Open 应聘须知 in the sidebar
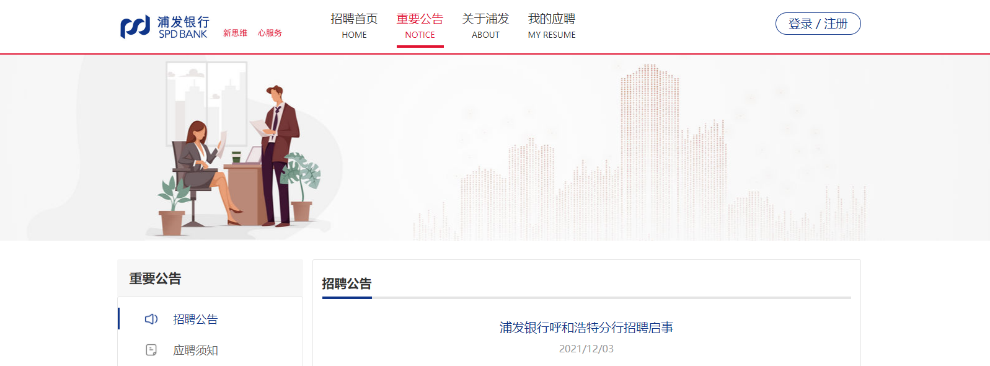The image size is (990, 366). coord(195,350)
